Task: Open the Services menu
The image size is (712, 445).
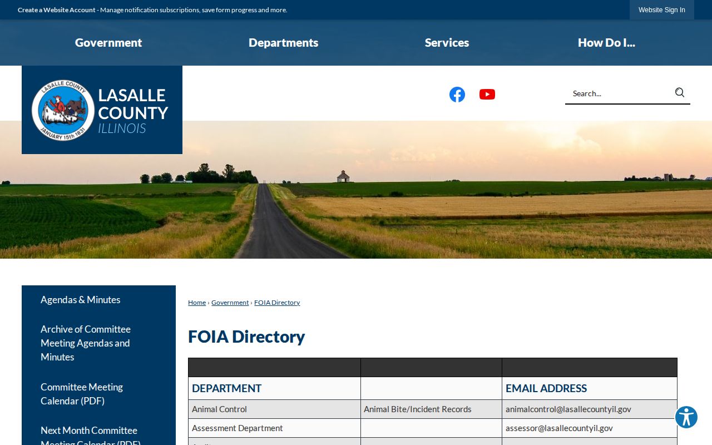Action: 447,43
